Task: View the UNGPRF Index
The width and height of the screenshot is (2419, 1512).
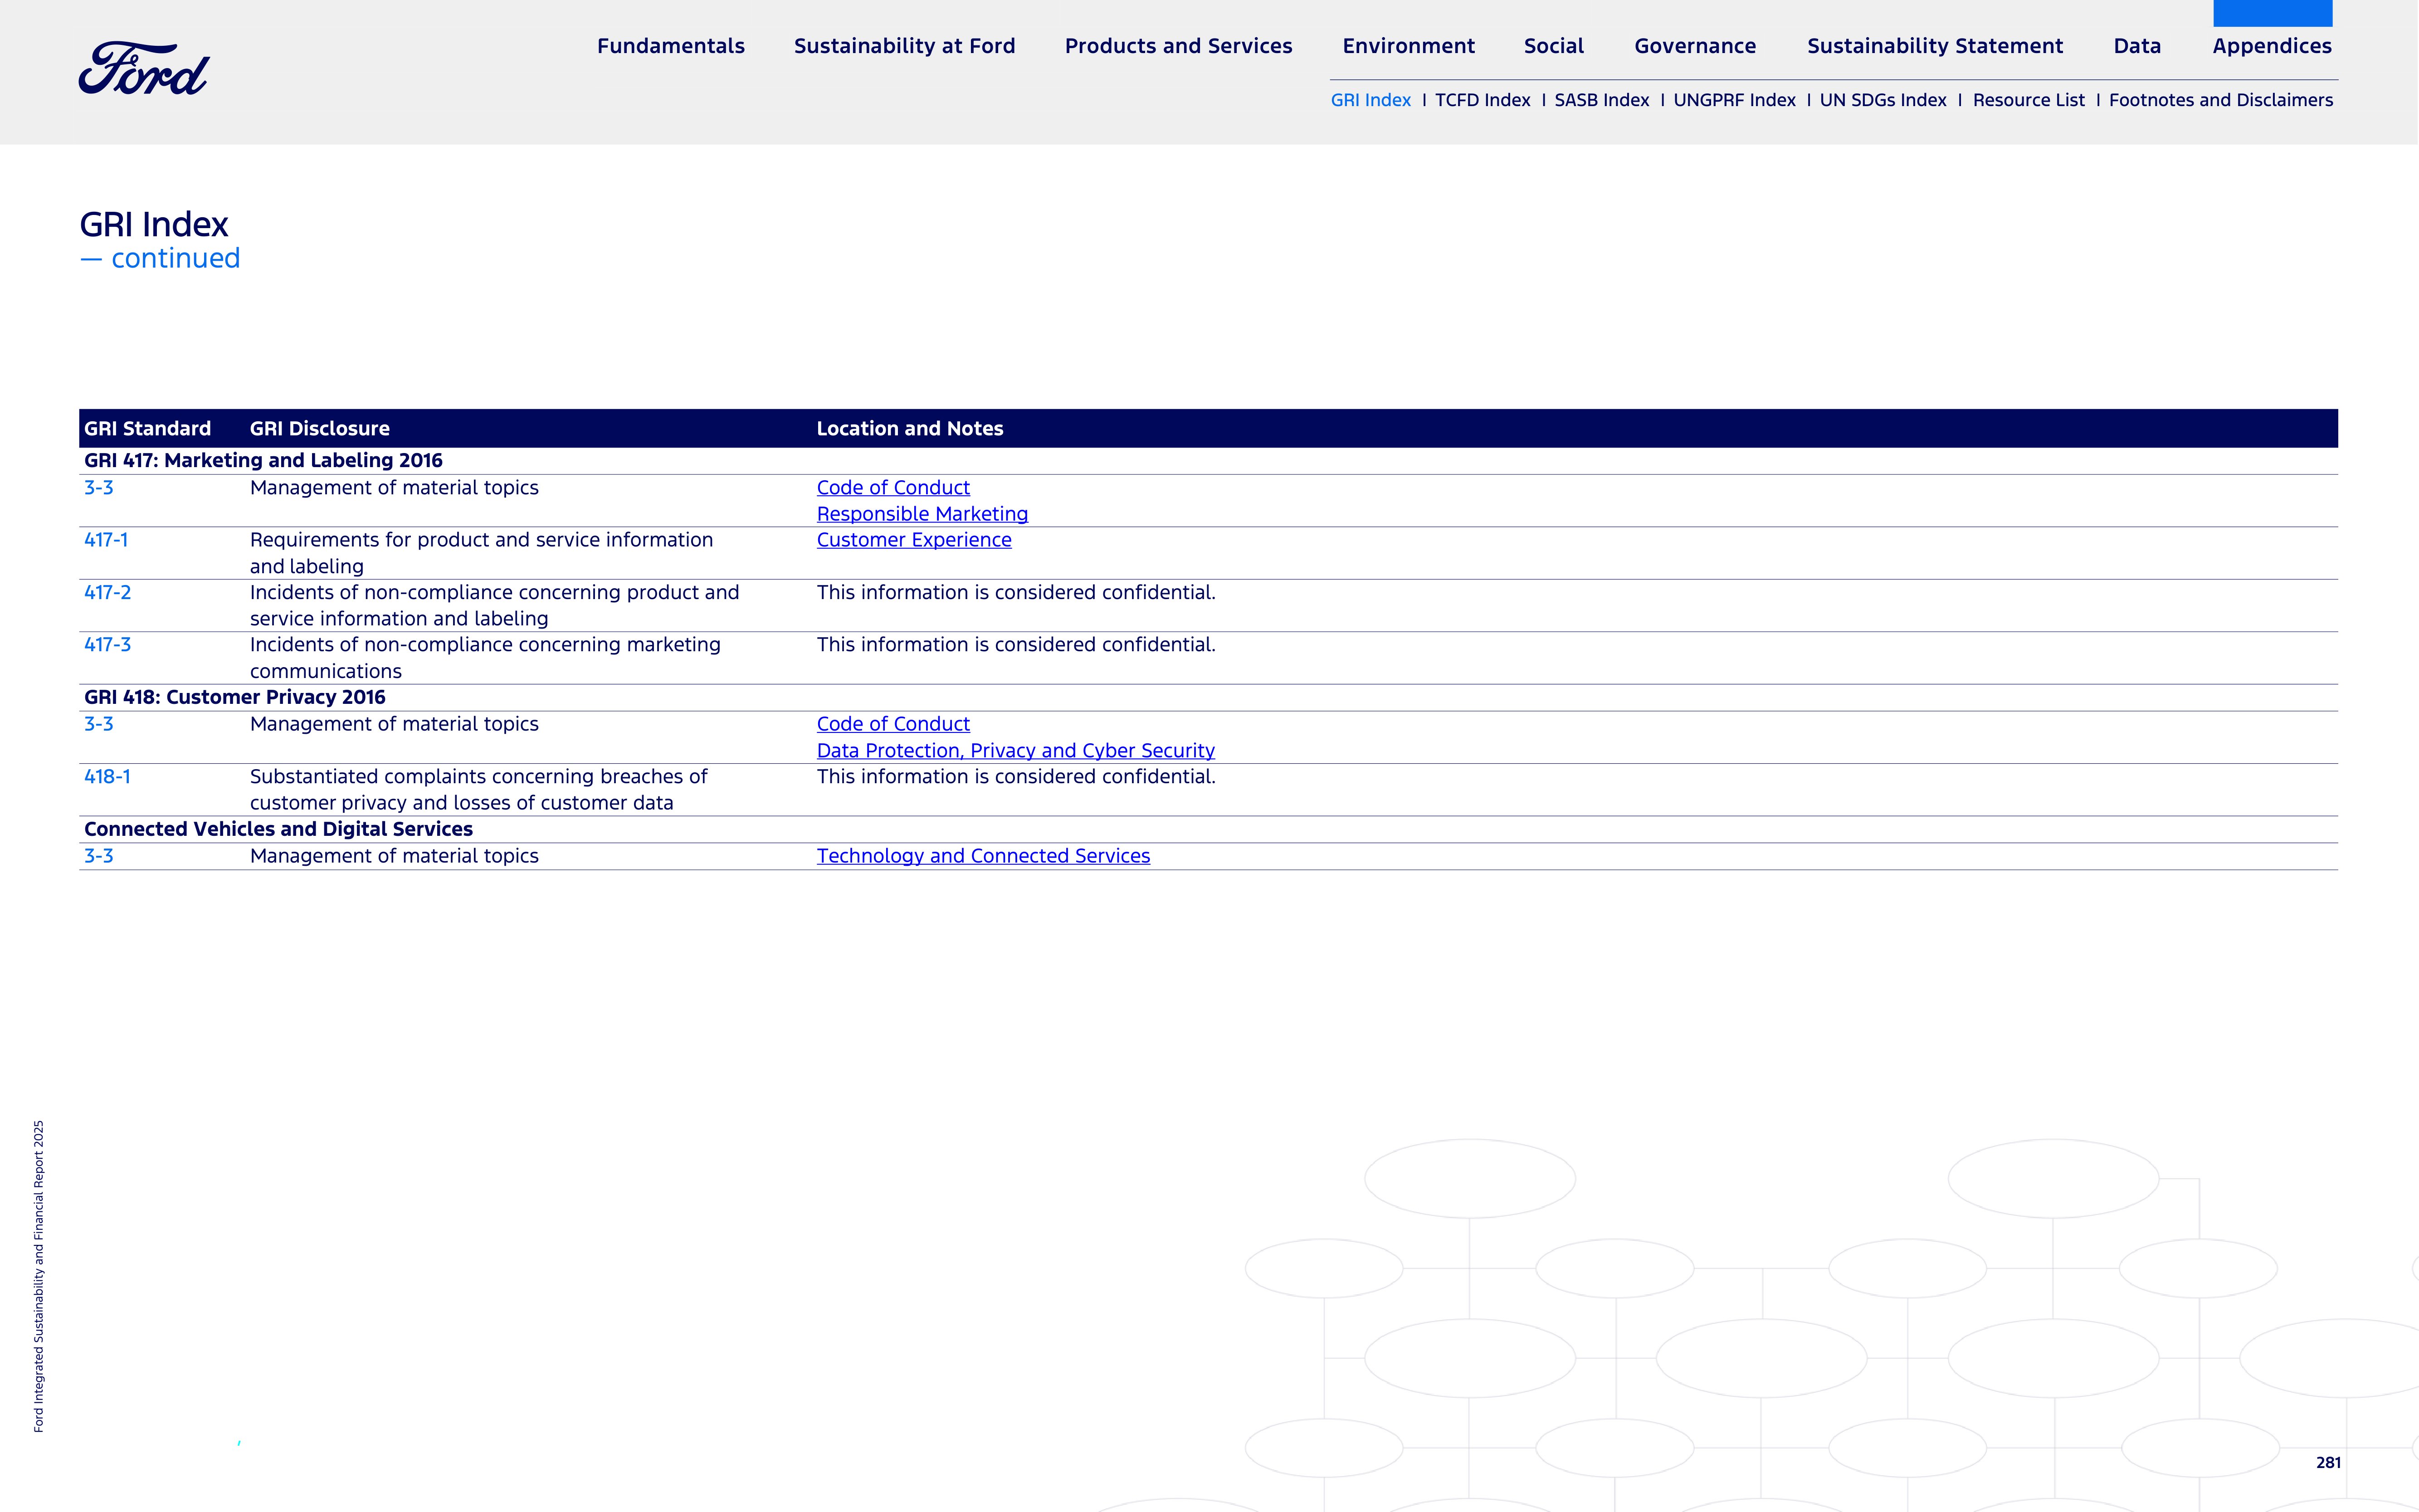Action: pyautogui.click(x=1734, y=100)
